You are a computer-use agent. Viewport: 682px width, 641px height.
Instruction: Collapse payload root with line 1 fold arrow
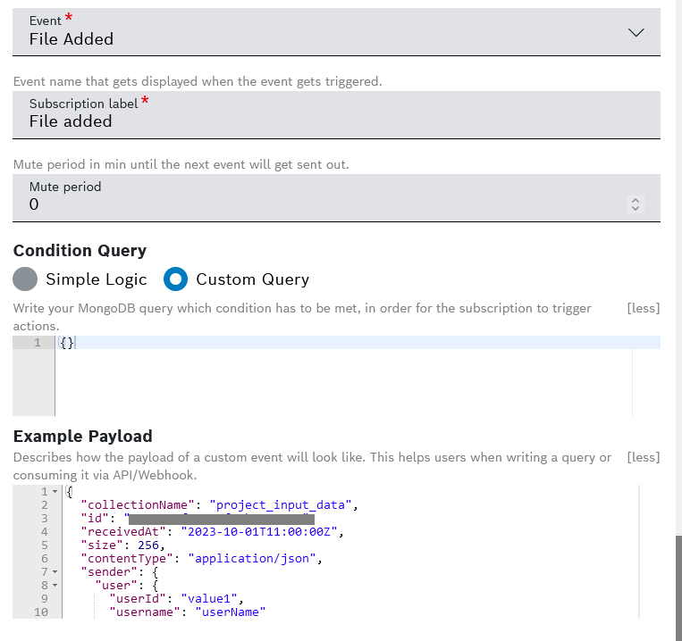55,492
